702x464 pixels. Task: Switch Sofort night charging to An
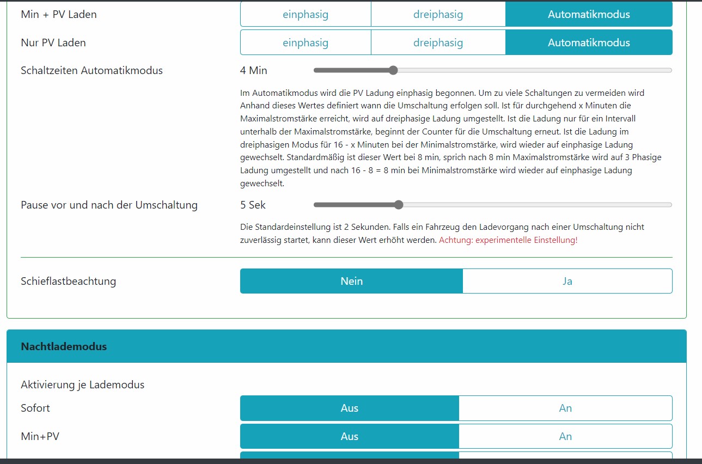click(566, 408)
